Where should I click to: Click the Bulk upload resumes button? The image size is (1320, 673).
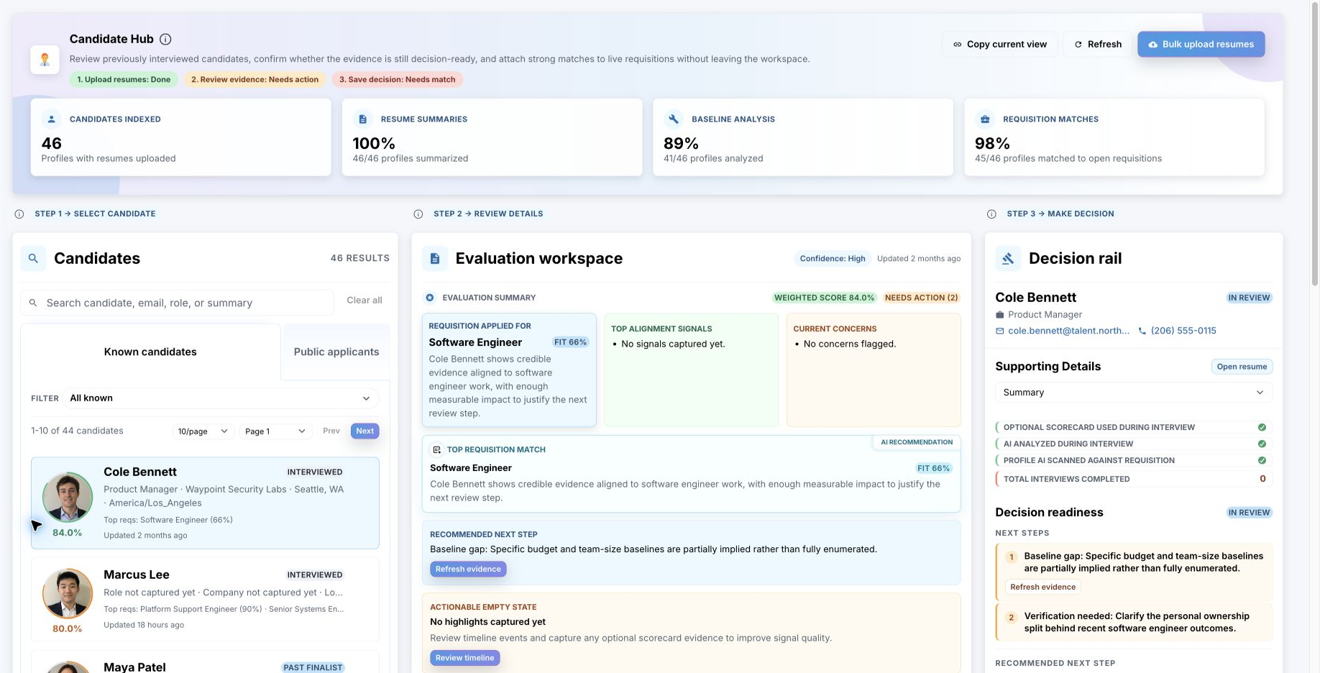(1201, 44)
